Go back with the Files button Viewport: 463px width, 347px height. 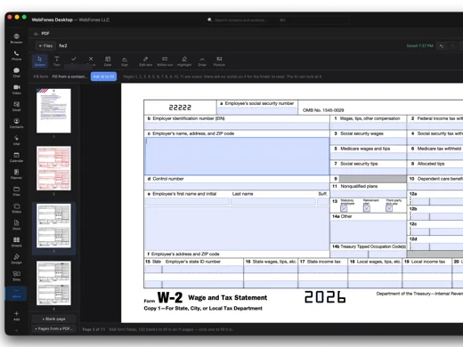45,45
